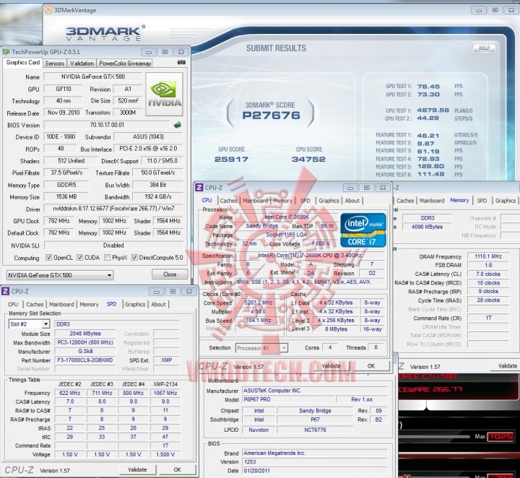Click the Max Bandwidth value PC3-12800H

pyautogui.click(x=85, y=342)
